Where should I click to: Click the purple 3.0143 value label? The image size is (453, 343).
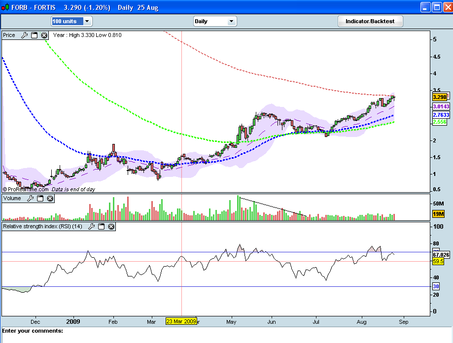(441, 106)
